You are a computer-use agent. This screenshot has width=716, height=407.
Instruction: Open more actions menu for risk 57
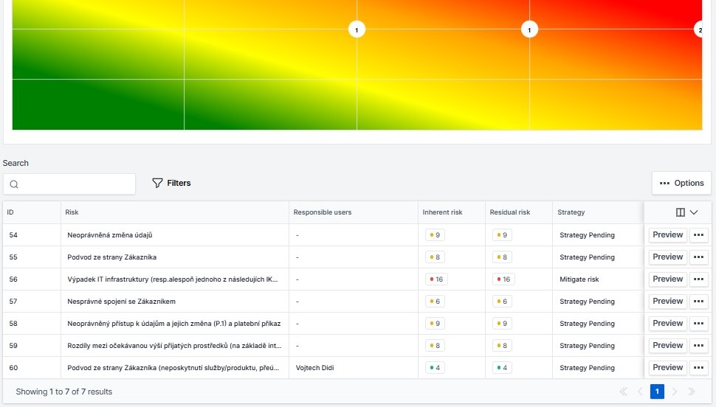(698, 301)
